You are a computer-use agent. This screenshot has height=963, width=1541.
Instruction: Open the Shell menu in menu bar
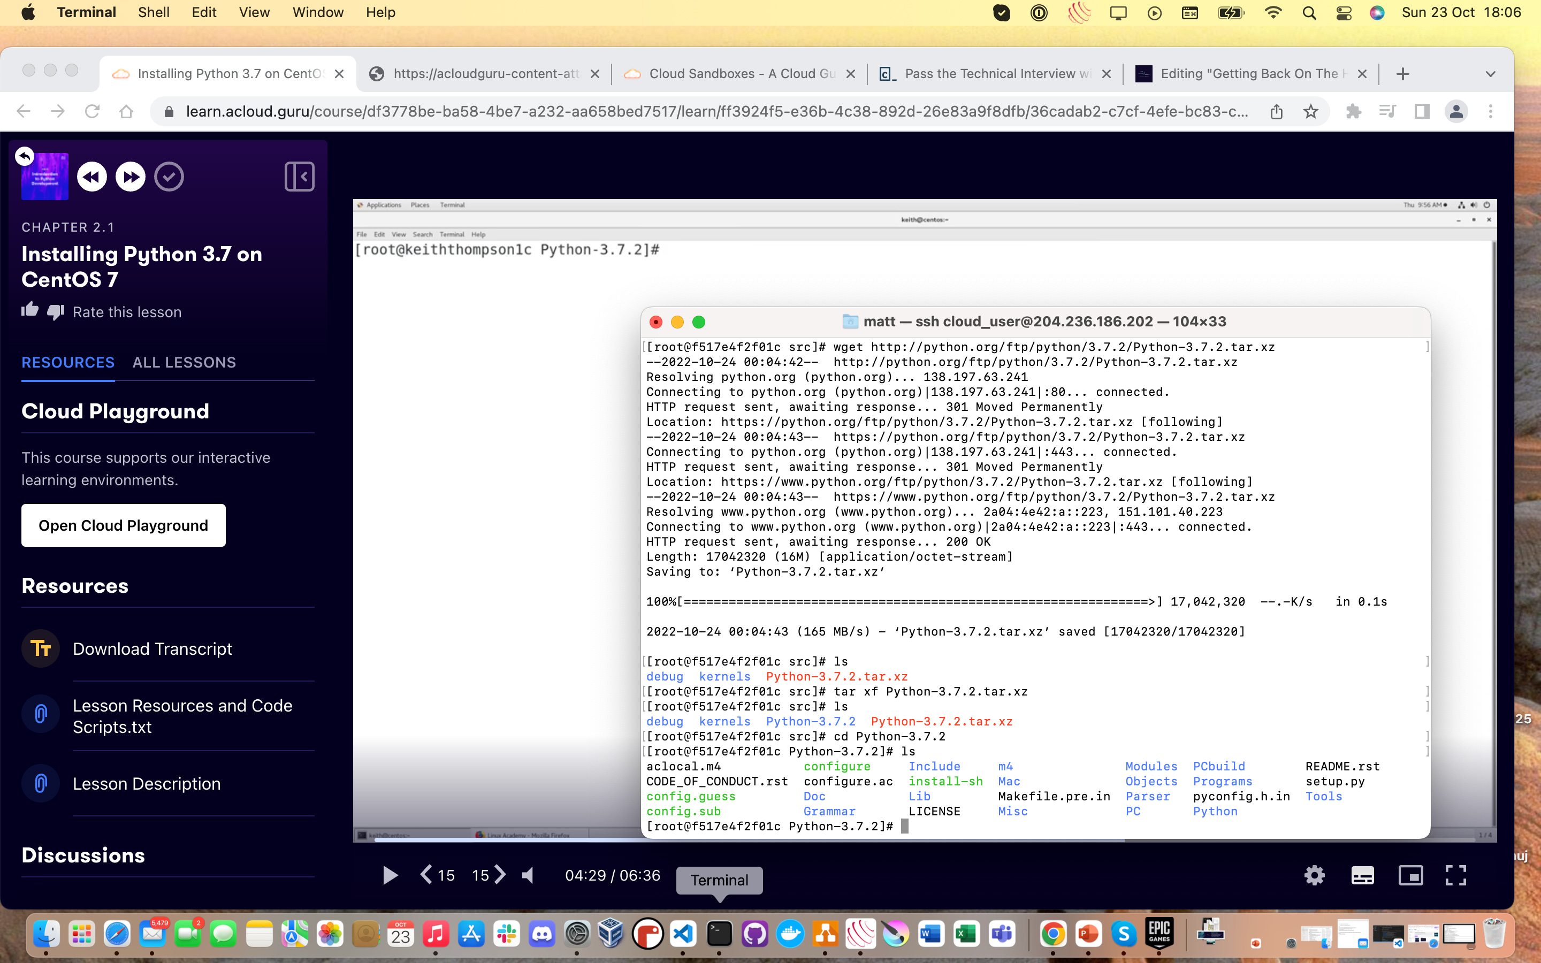(154, 12)
